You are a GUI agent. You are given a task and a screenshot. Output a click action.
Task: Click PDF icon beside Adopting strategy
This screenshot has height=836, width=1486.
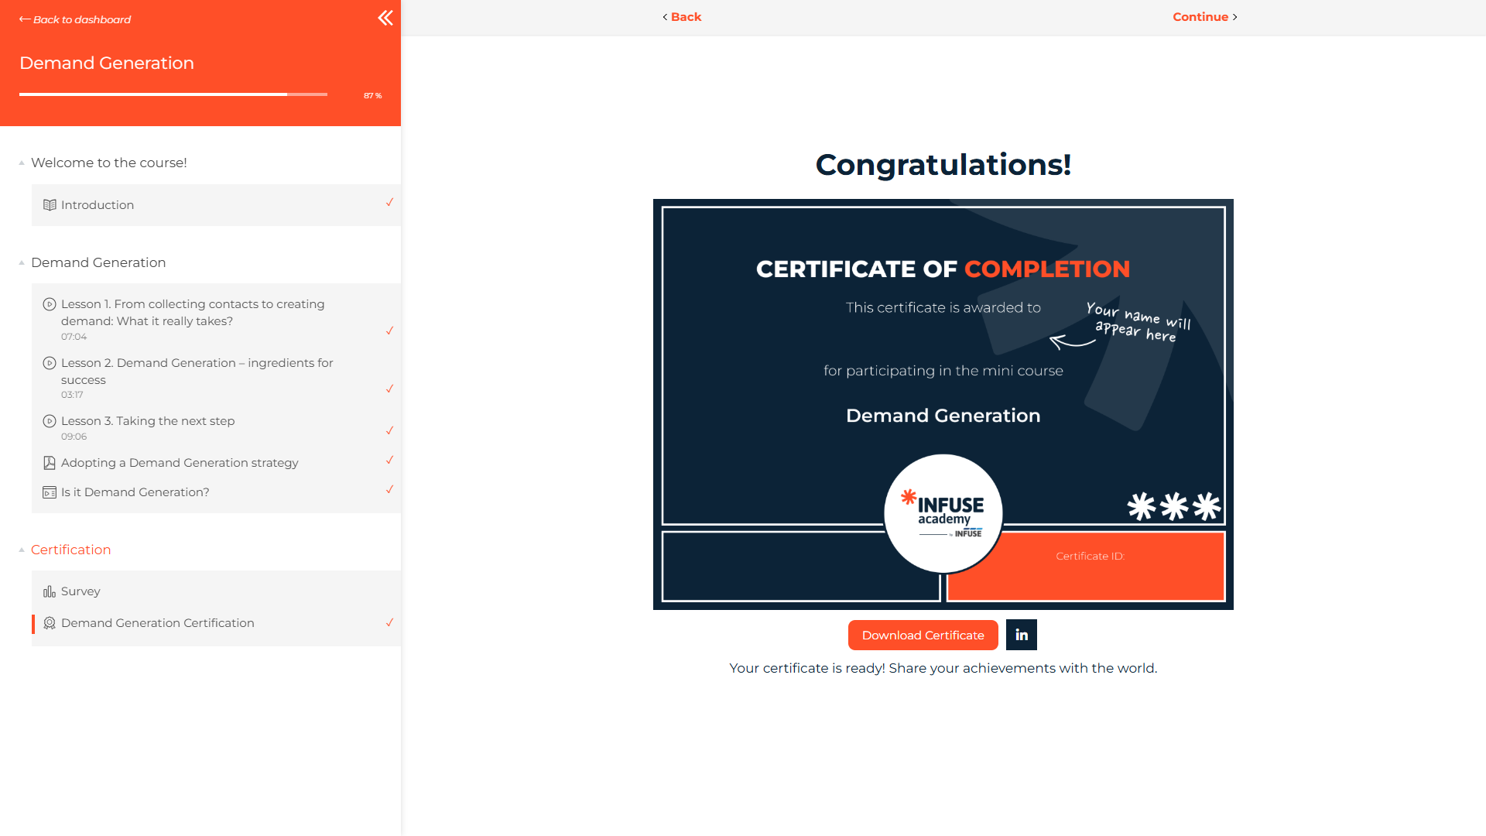(50, 463)
